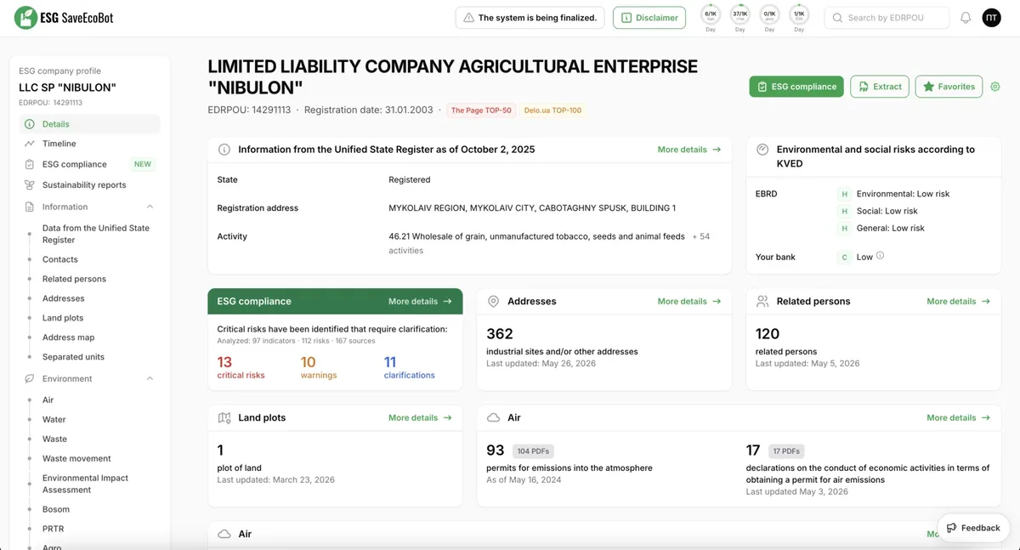
Task: Click info icon beside Your bank Low
Action: (x=880, y=256)
